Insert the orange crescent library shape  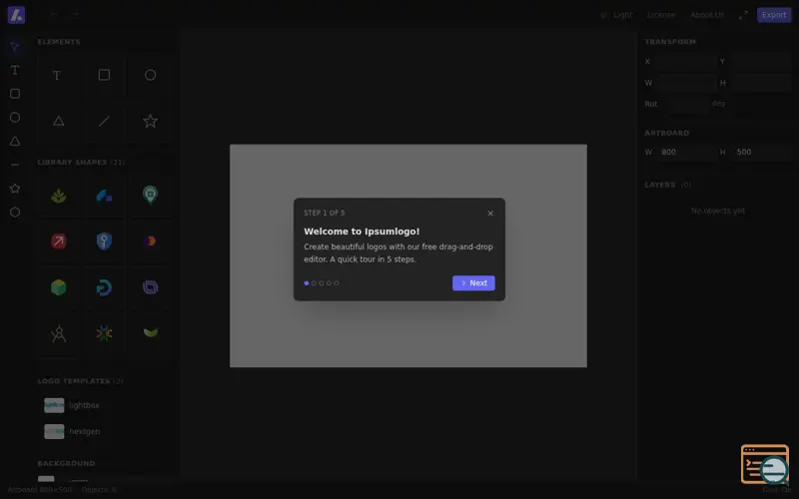pos(150,242)
